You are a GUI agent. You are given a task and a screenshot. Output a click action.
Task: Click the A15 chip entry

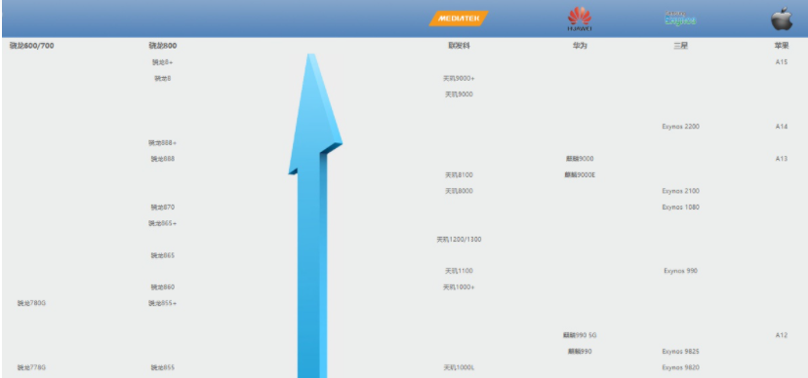tap(782, 62)
